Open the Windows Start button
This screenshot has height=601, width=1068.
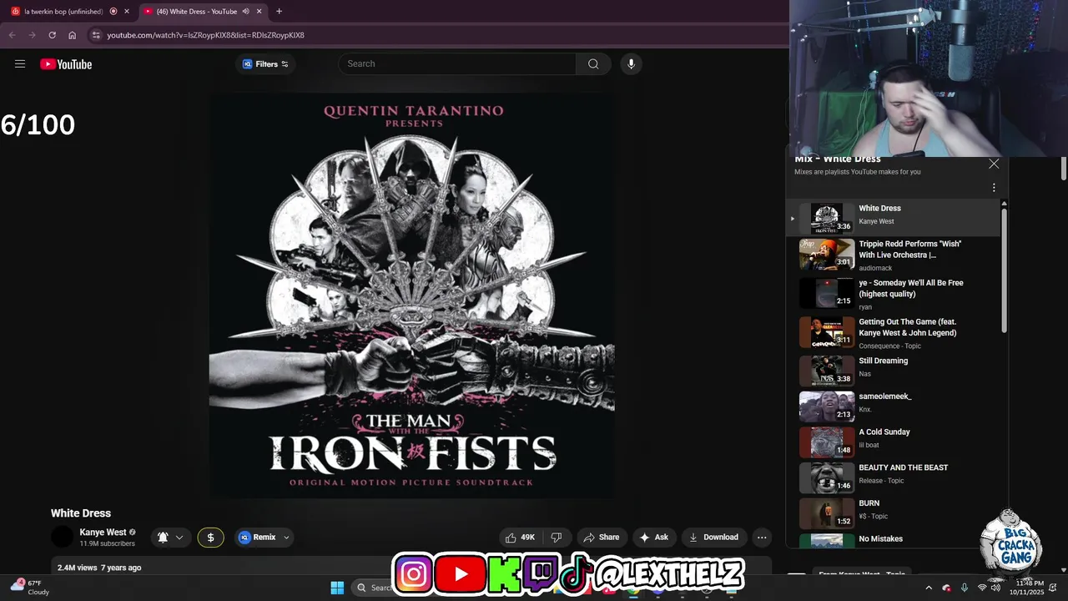click(x=337, y=588)
